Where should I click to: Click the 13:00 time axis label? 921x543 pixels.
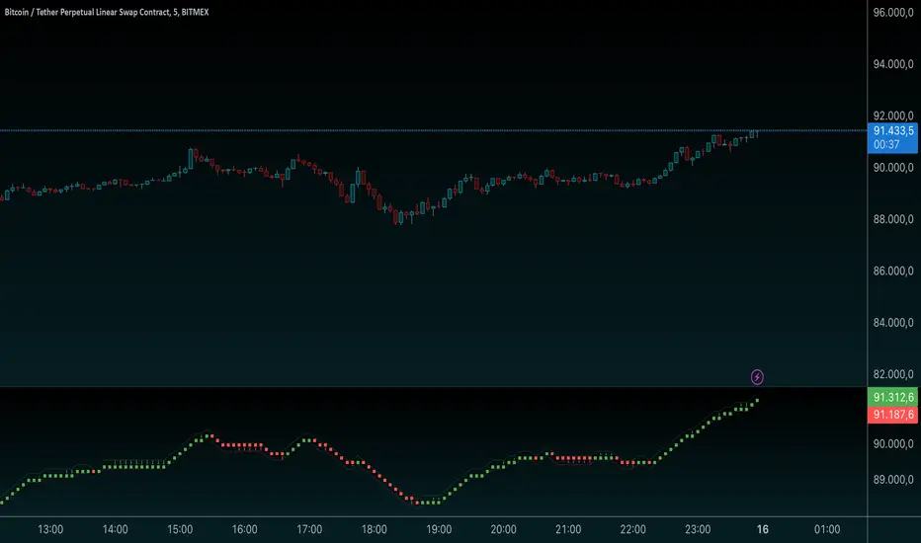(x=50, y=529)
